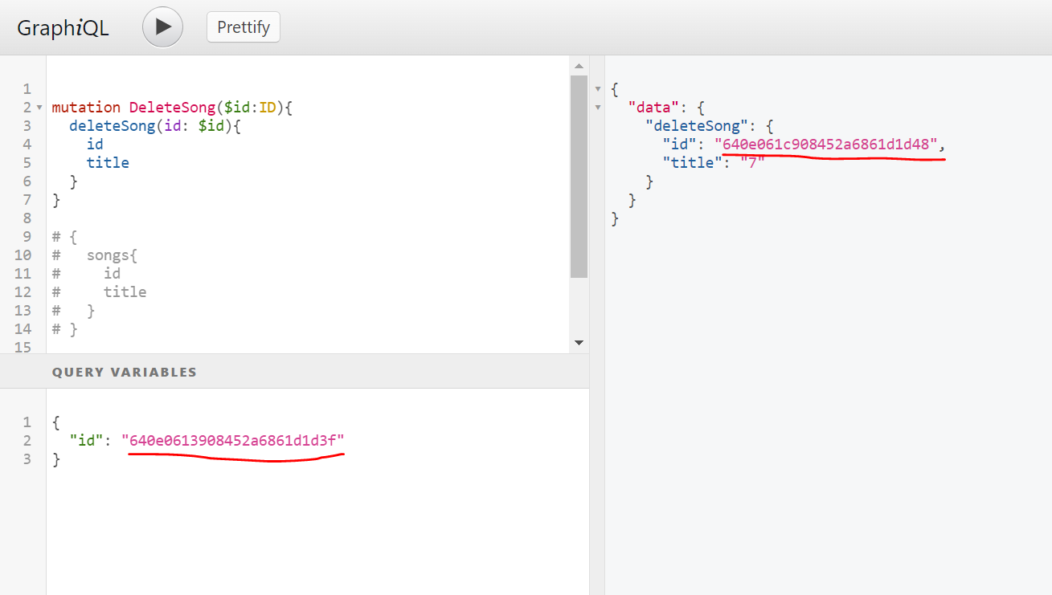The image size is (1052, 595).
Task: Click the commented title on line 12
Action: pos(125,291)
